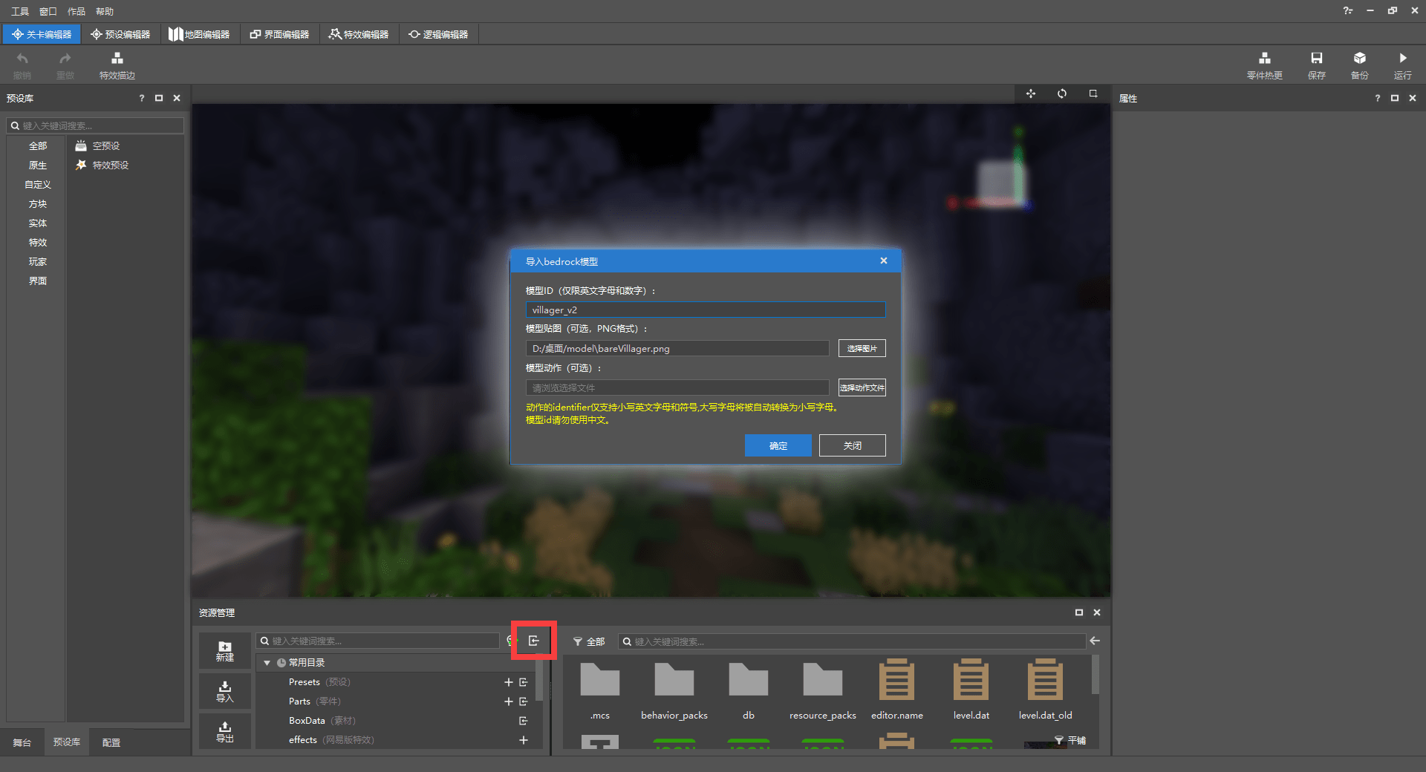Select the 自定义 category in 预设库
1426x772 pixels.
pyautogui.click(x=37, y=184)
